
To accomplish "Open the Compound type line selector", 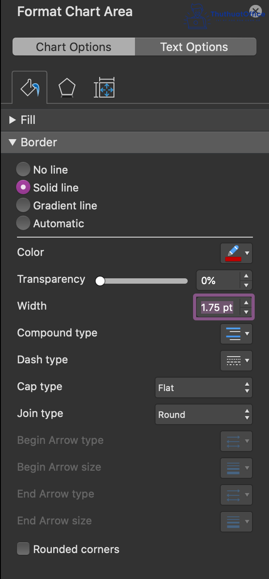I will tap(236, 334).
